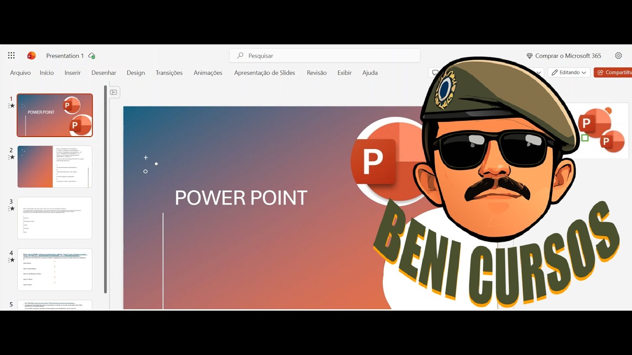Open the app launcher grid icon
The image size is (632, 355).
(x=11, y=56)
